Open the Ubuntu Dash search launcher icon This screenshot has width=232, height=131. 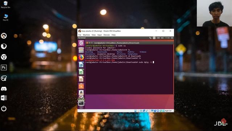click(81, 43)
